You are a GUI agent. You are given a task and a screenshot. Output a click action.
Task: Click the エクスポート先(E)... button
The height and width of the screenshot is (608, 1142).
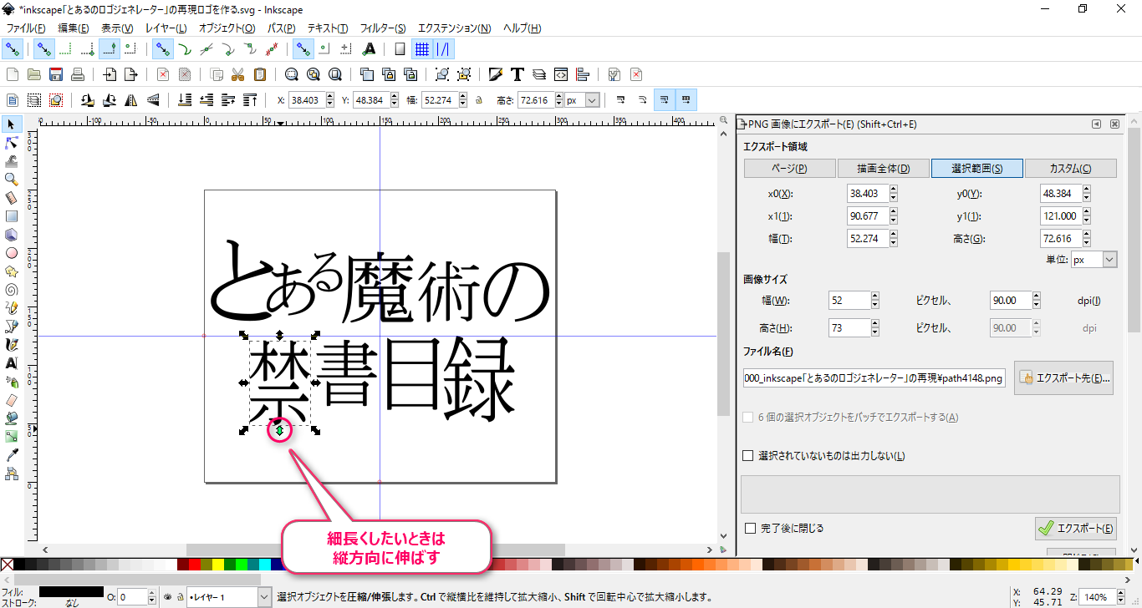click(1064, 377)
